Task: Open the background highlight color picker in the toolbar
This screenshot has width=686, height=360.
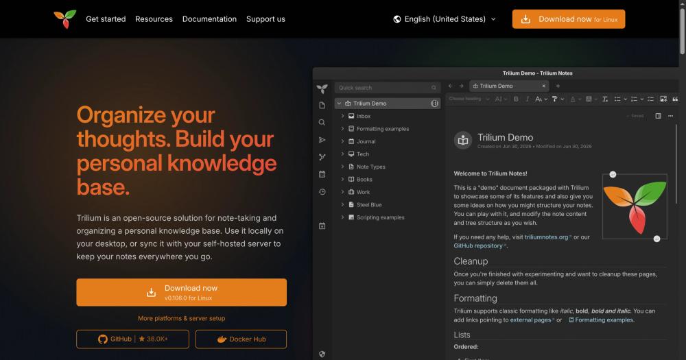Action: [x=591, y=99]
